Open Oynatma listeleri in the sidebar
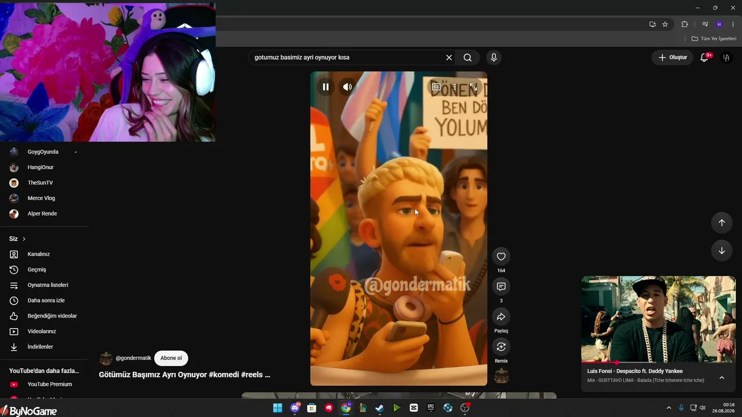The image size is (742, 417). point(48,285)
